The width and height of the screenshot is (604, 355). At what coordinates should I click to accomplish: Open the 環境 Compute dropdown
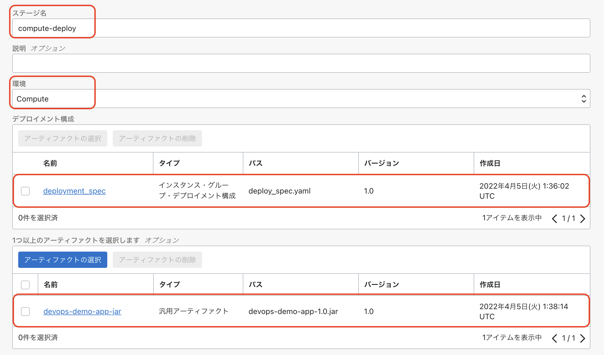pyautogui.click(x=299, y=99)
